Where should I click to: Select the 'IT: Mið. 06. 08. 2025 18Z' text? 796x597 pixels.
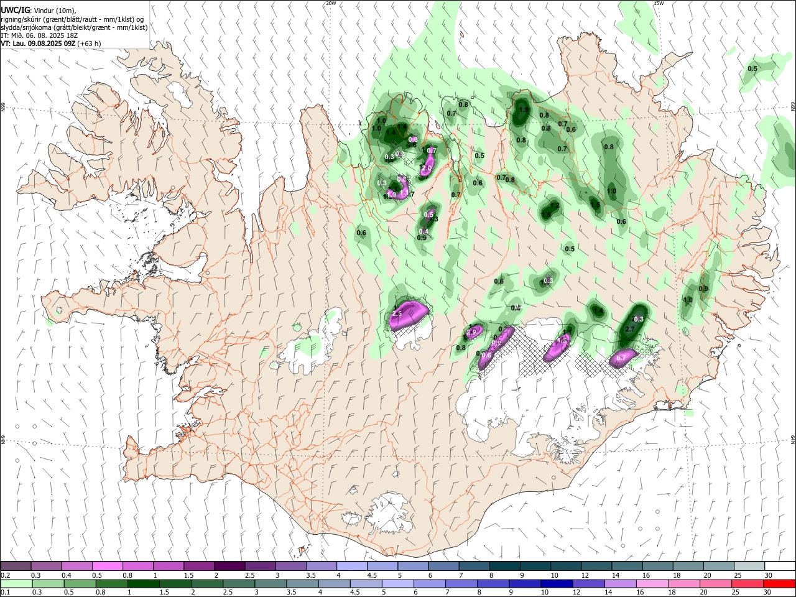click(x=39, y=35)
